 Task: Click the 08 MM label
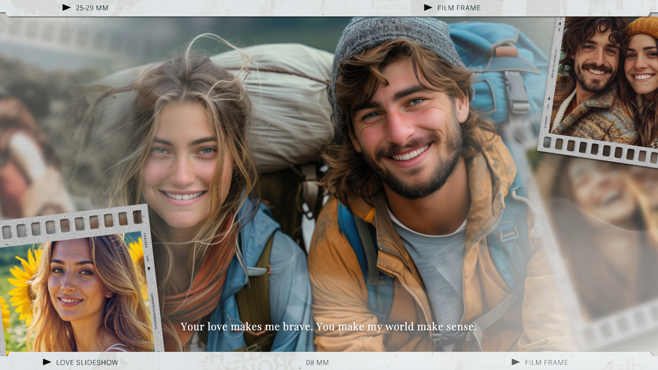[317, 362]
